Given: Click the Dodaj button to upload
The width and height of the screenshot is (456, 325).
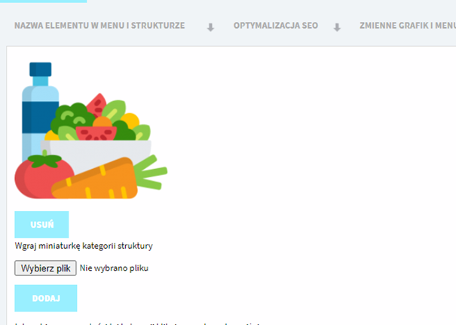Looking at the screenshot, I should click(x=46, y=299).
